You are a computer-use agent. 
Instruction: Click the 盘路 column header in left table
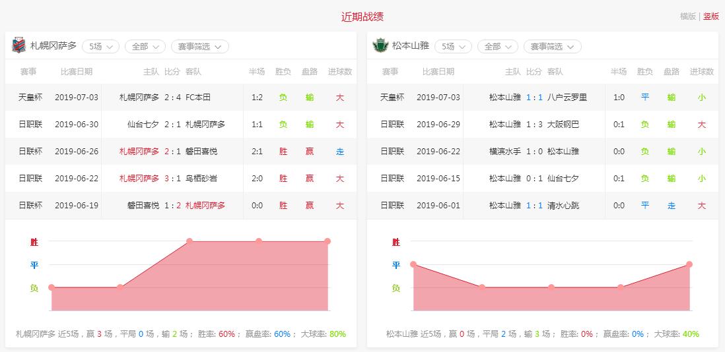coord(310,71)
